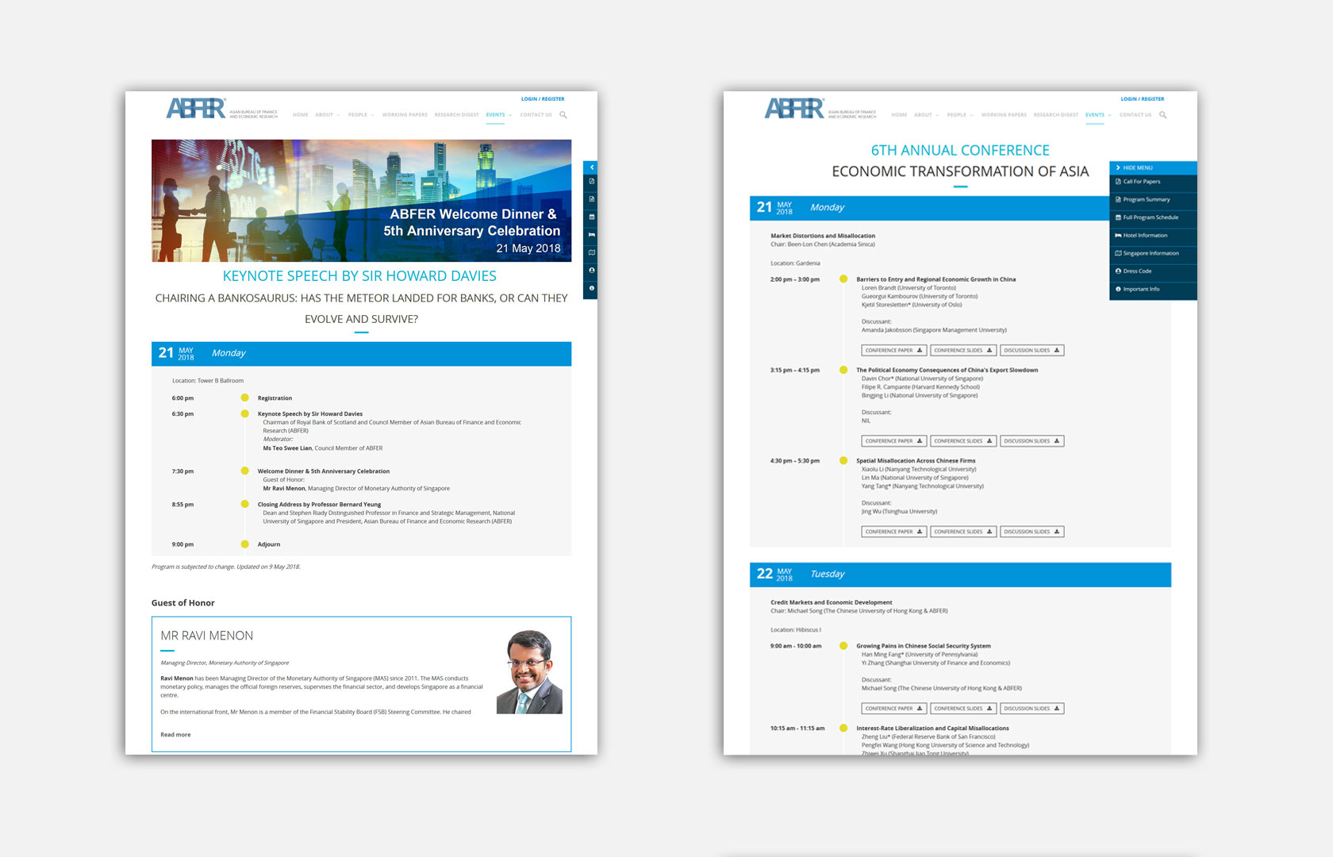This screenshot has height=857, width=1333.
Task: Open Dress Code in right page side menu
Action: [1153, 271]
